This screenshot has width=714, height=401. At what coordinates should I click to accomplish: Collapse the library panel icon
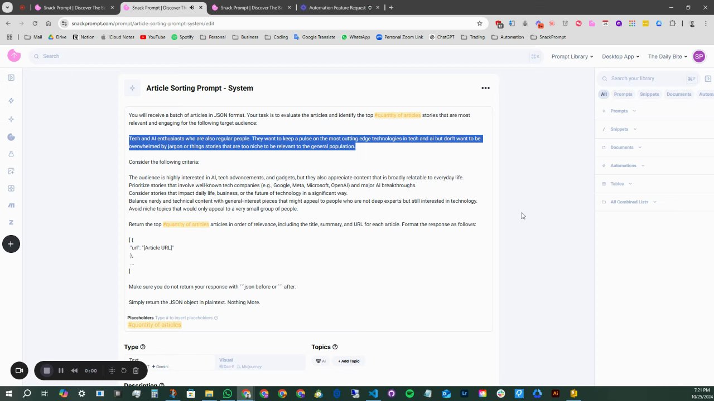pos(708,79)
